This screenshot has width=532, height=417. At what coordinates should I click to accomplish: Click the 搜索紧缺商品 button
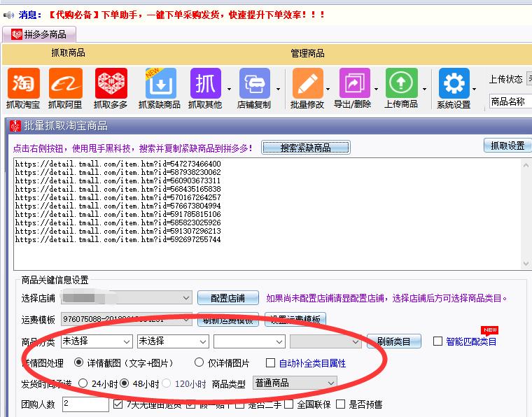pos(306,148)
